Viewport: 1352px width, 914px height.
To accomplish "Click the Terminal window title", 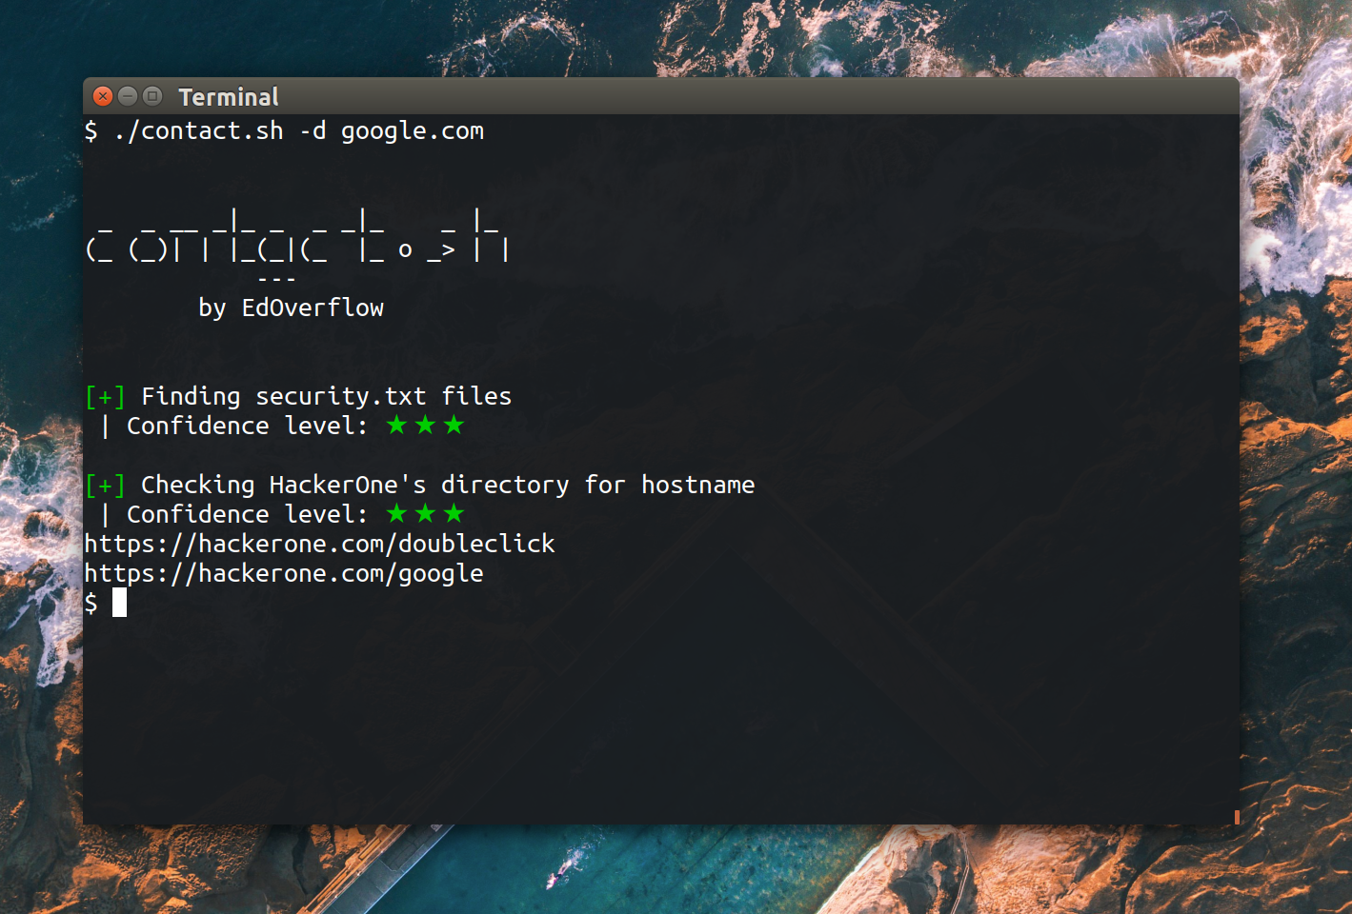I will (x=229, y=97).
